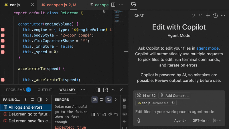
Task: Switch to the PROBLEMS tab
Action: pos(18,90)
